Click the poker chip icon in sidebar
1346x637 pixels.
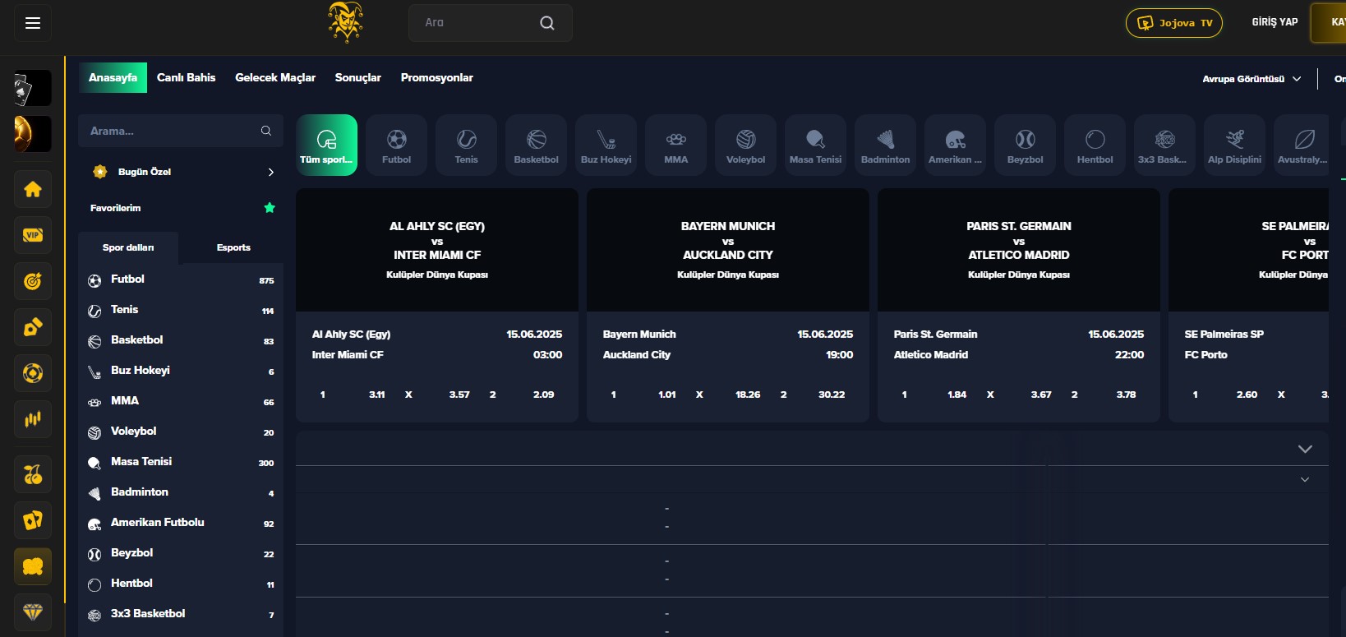click(x=33, y=374)
